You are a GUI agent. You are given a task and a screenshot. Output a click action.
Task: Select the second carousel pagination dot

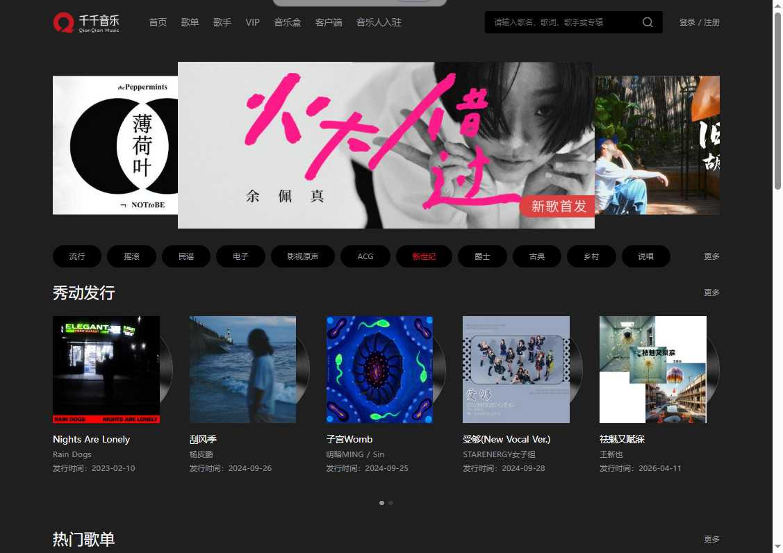click(x=390, y=502)
